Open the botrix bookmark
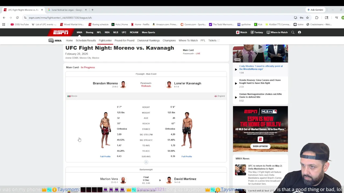Viewport: 344px width, 193px height. [299, 24]
